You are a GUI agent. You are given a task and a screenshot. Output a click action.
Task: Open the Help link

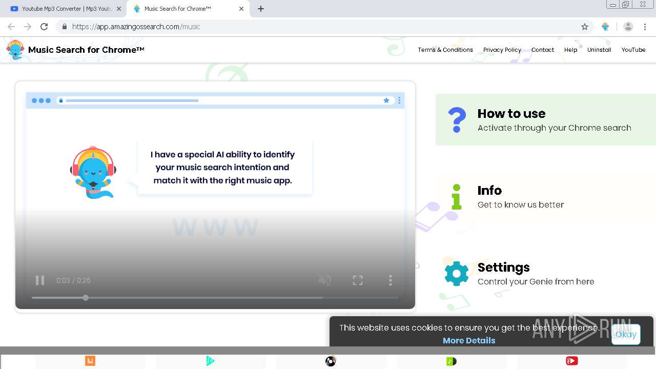[570, 50]
